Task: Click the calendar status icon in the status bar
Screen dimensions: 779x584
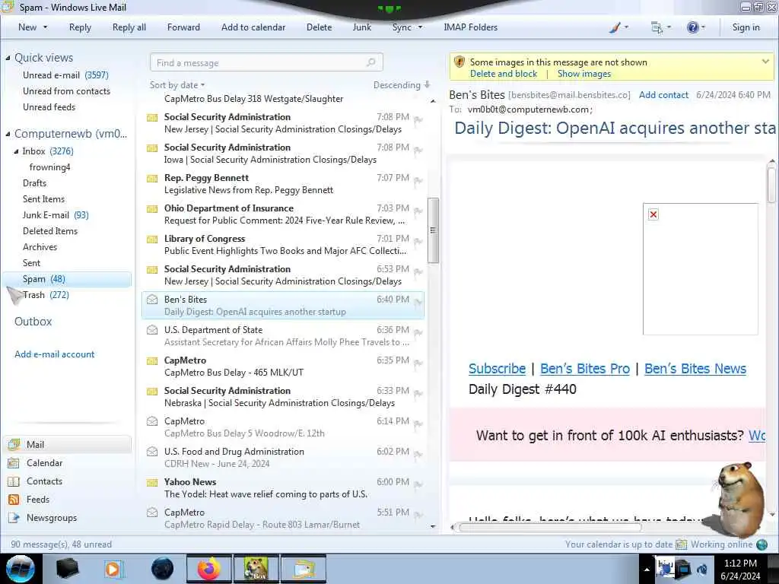Action: [x=681, y=544]
